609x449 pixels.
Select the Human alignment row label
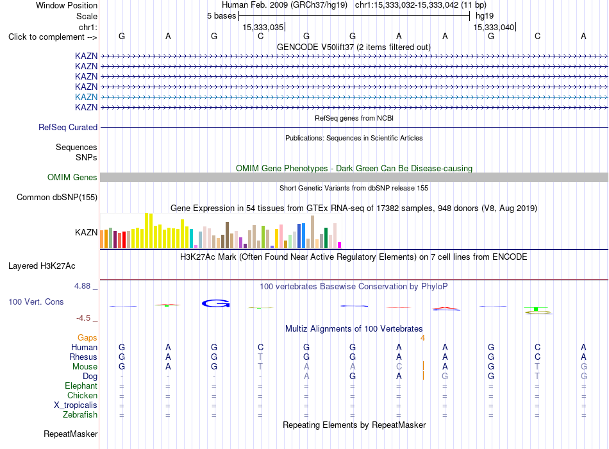point(84,348)
